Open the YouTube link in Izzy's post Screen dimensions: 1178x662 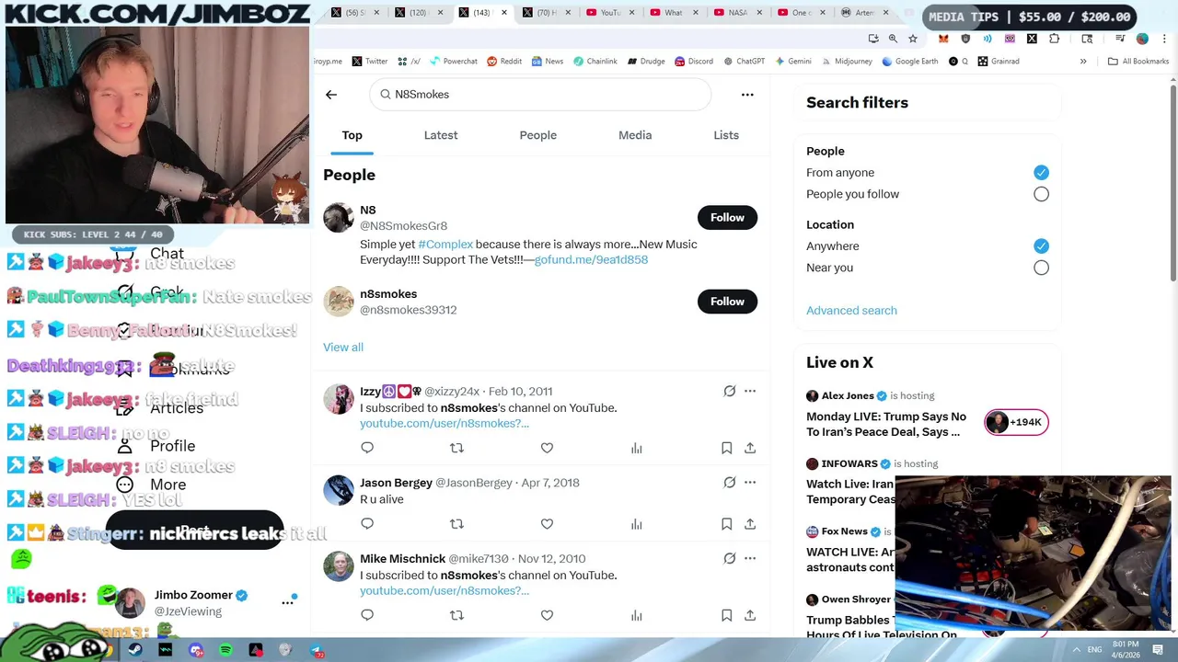pos(445,423)
